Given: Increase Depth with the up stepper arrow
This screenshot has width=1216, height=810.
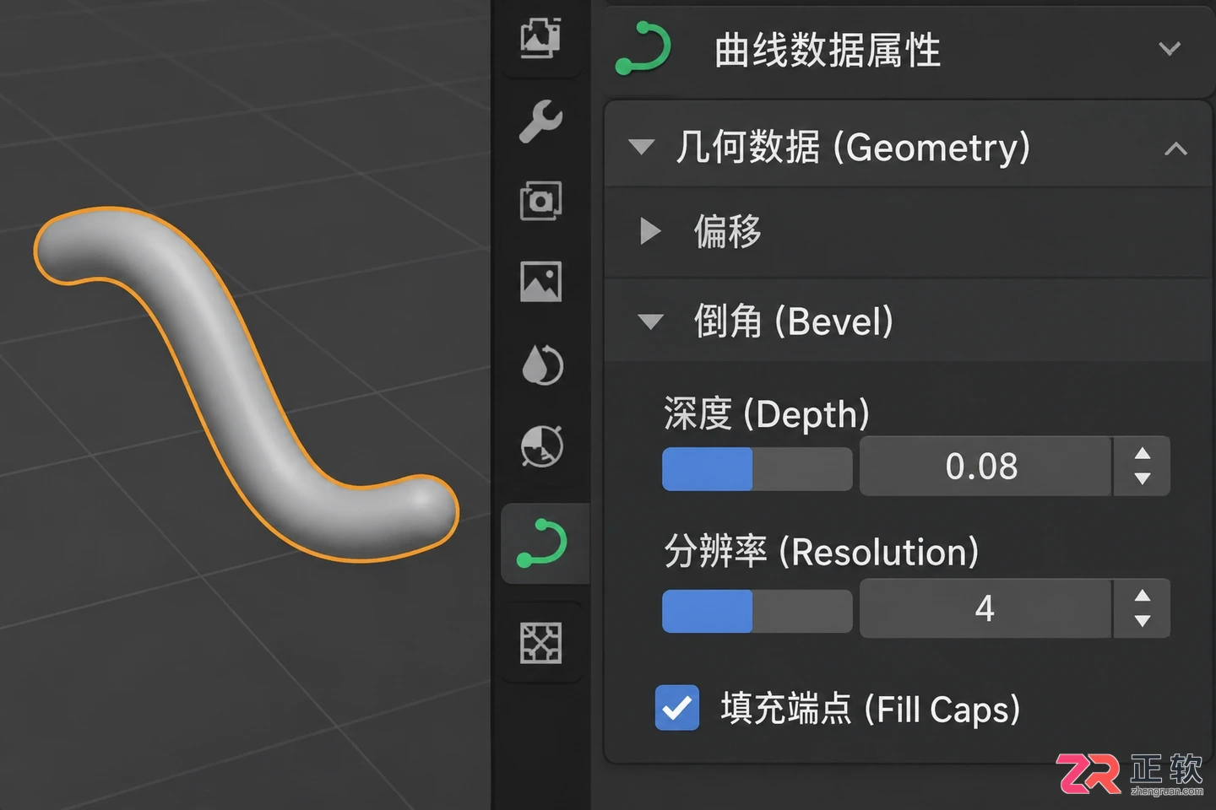Looking at the screenshot, I should click(1143, 454).
